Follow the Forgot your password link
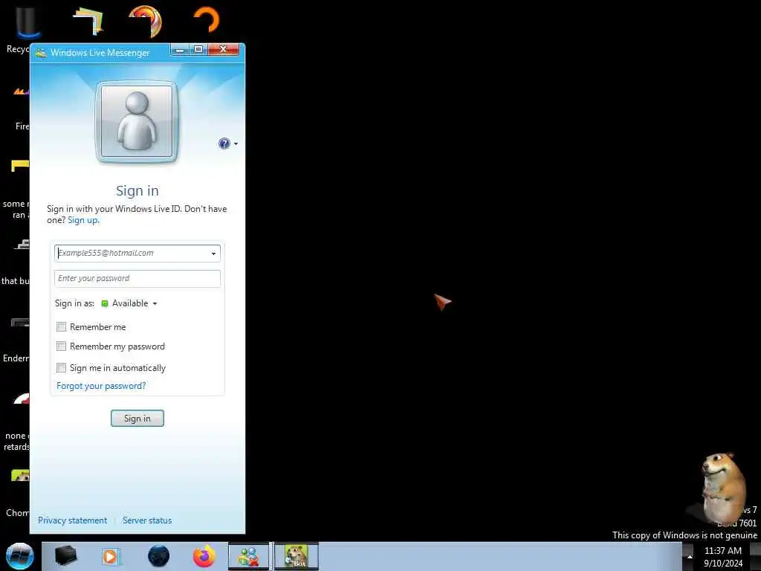This screenshot has width=761, height=571. 101,386
